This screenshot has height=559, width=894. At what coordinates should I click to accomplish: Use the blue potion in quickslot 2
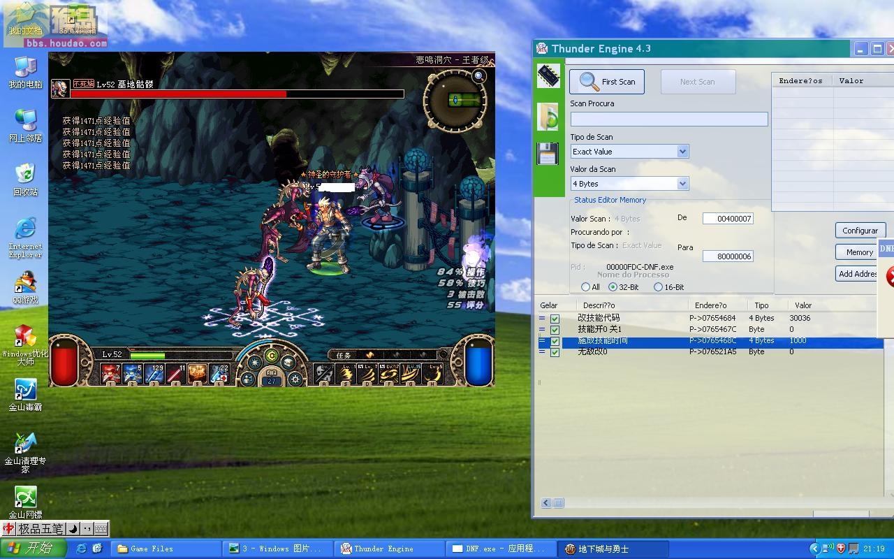[x=132, y=374]
